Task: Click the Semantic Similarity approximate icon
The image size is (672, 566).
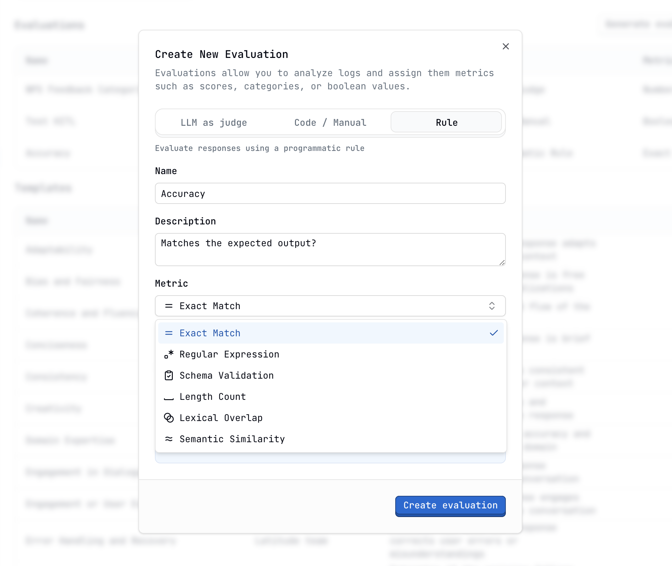Action: [x=169, y=439]
